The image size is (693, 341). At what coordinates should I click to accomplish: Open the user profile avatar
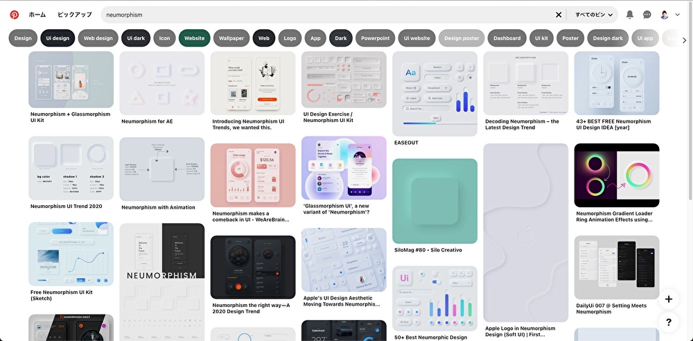coord(665,15)
